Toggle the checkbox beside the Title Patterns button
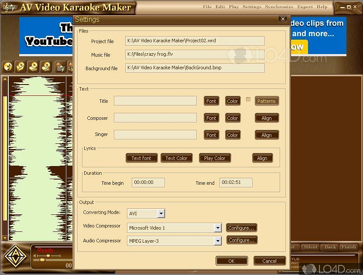This screenshot has height=275, width=363. click(248, 99)
